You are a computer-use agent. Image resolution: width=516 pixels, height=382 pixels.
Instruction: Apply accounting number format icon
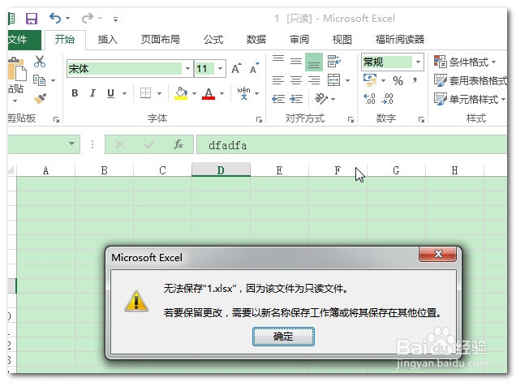coord(370,80)
